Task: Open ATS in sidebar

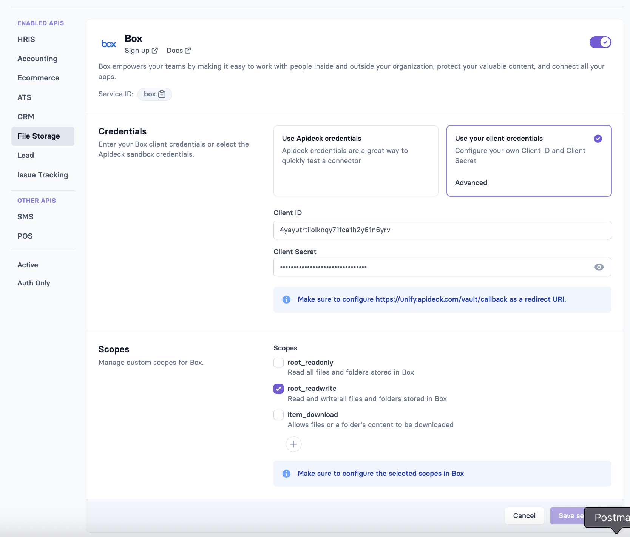Action: (24, 97)
